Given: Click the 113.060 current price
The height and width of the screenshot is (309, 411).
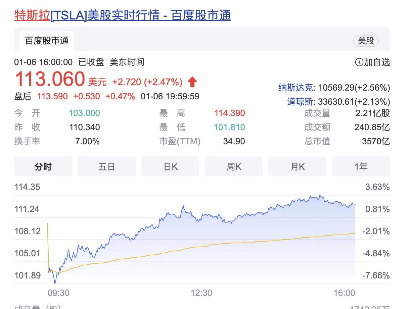Looking at the screenshot, I should (49, 79).
